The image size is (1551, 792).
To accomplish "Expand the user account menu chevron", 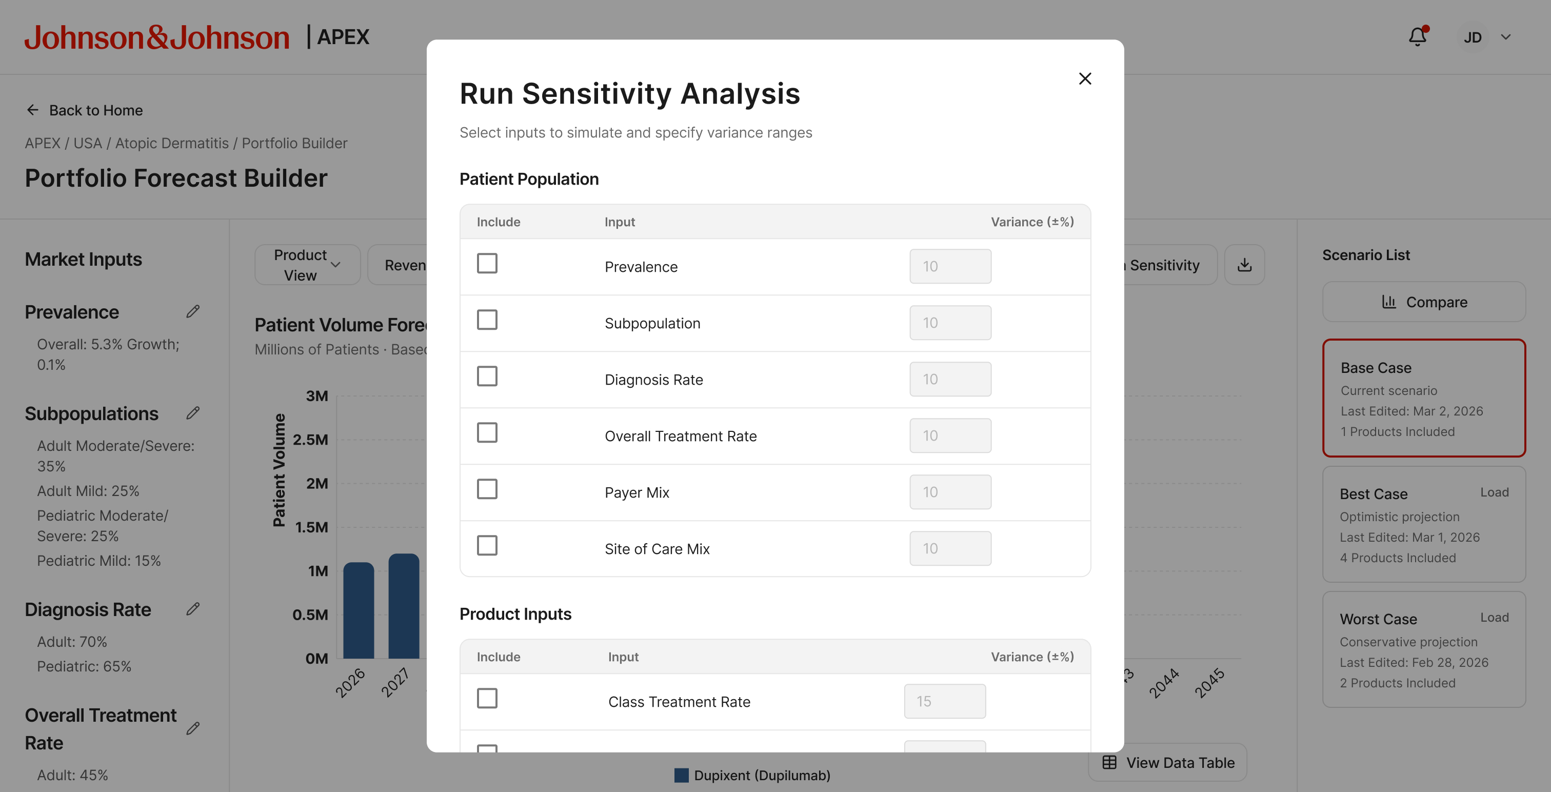I will tap(1506, 37).
